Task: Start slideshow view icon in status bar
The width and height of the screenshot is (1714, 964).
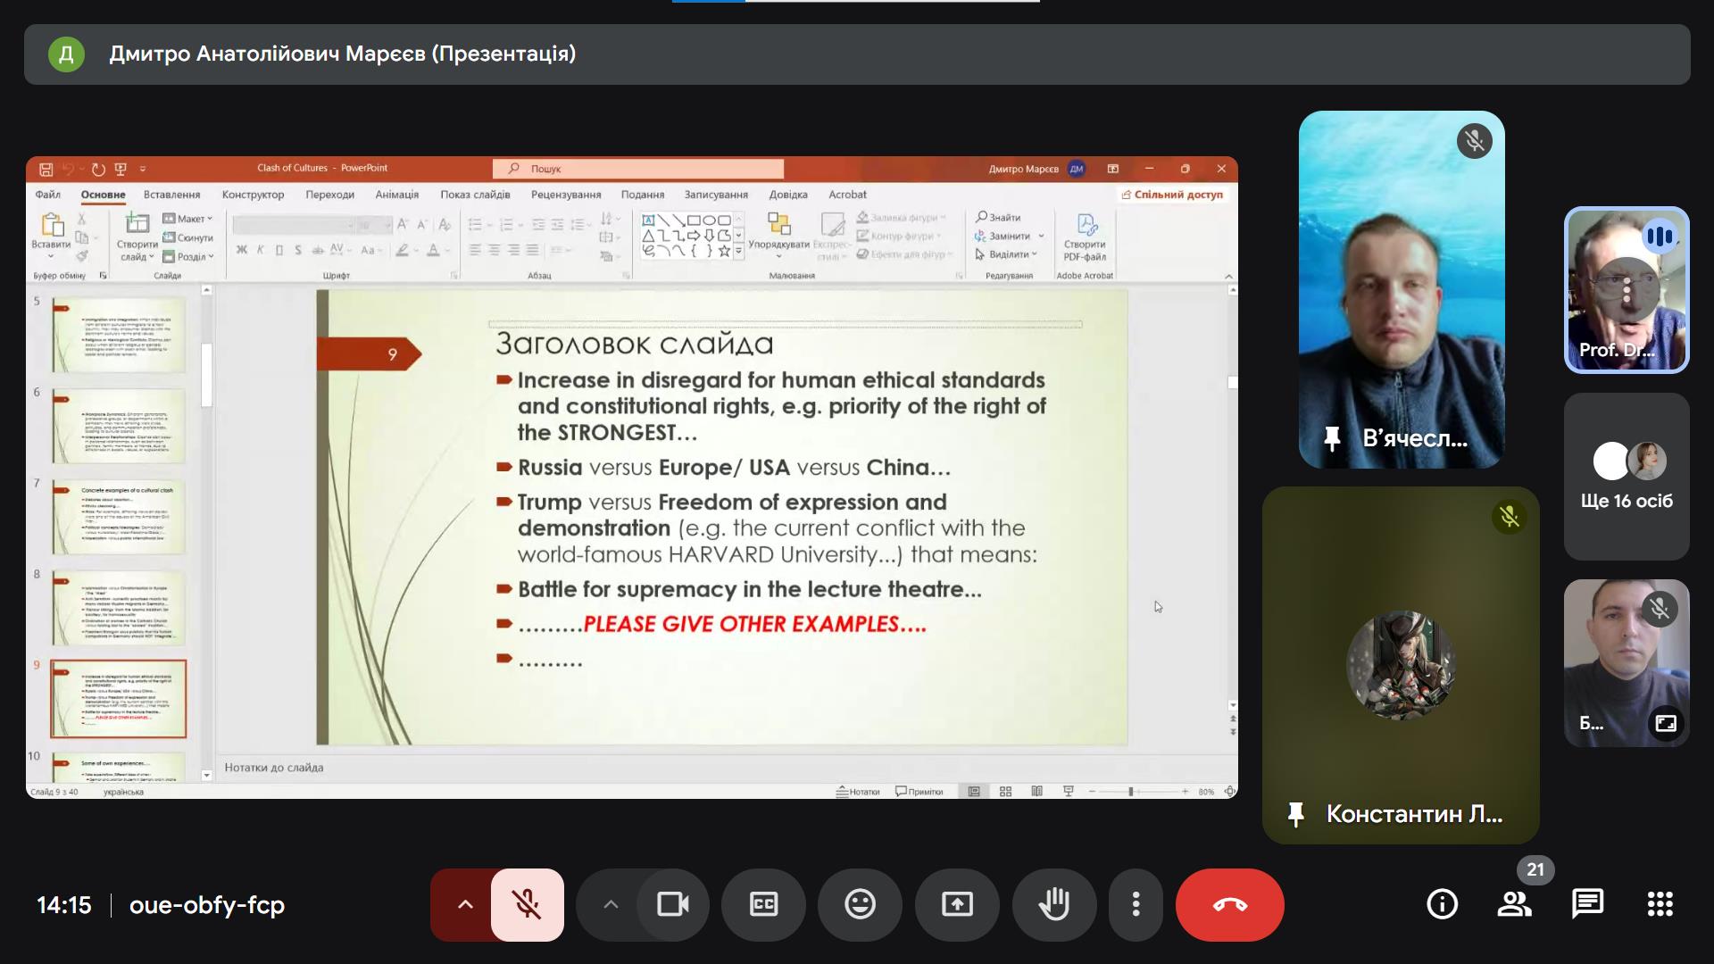Action: pos(1068,792)
